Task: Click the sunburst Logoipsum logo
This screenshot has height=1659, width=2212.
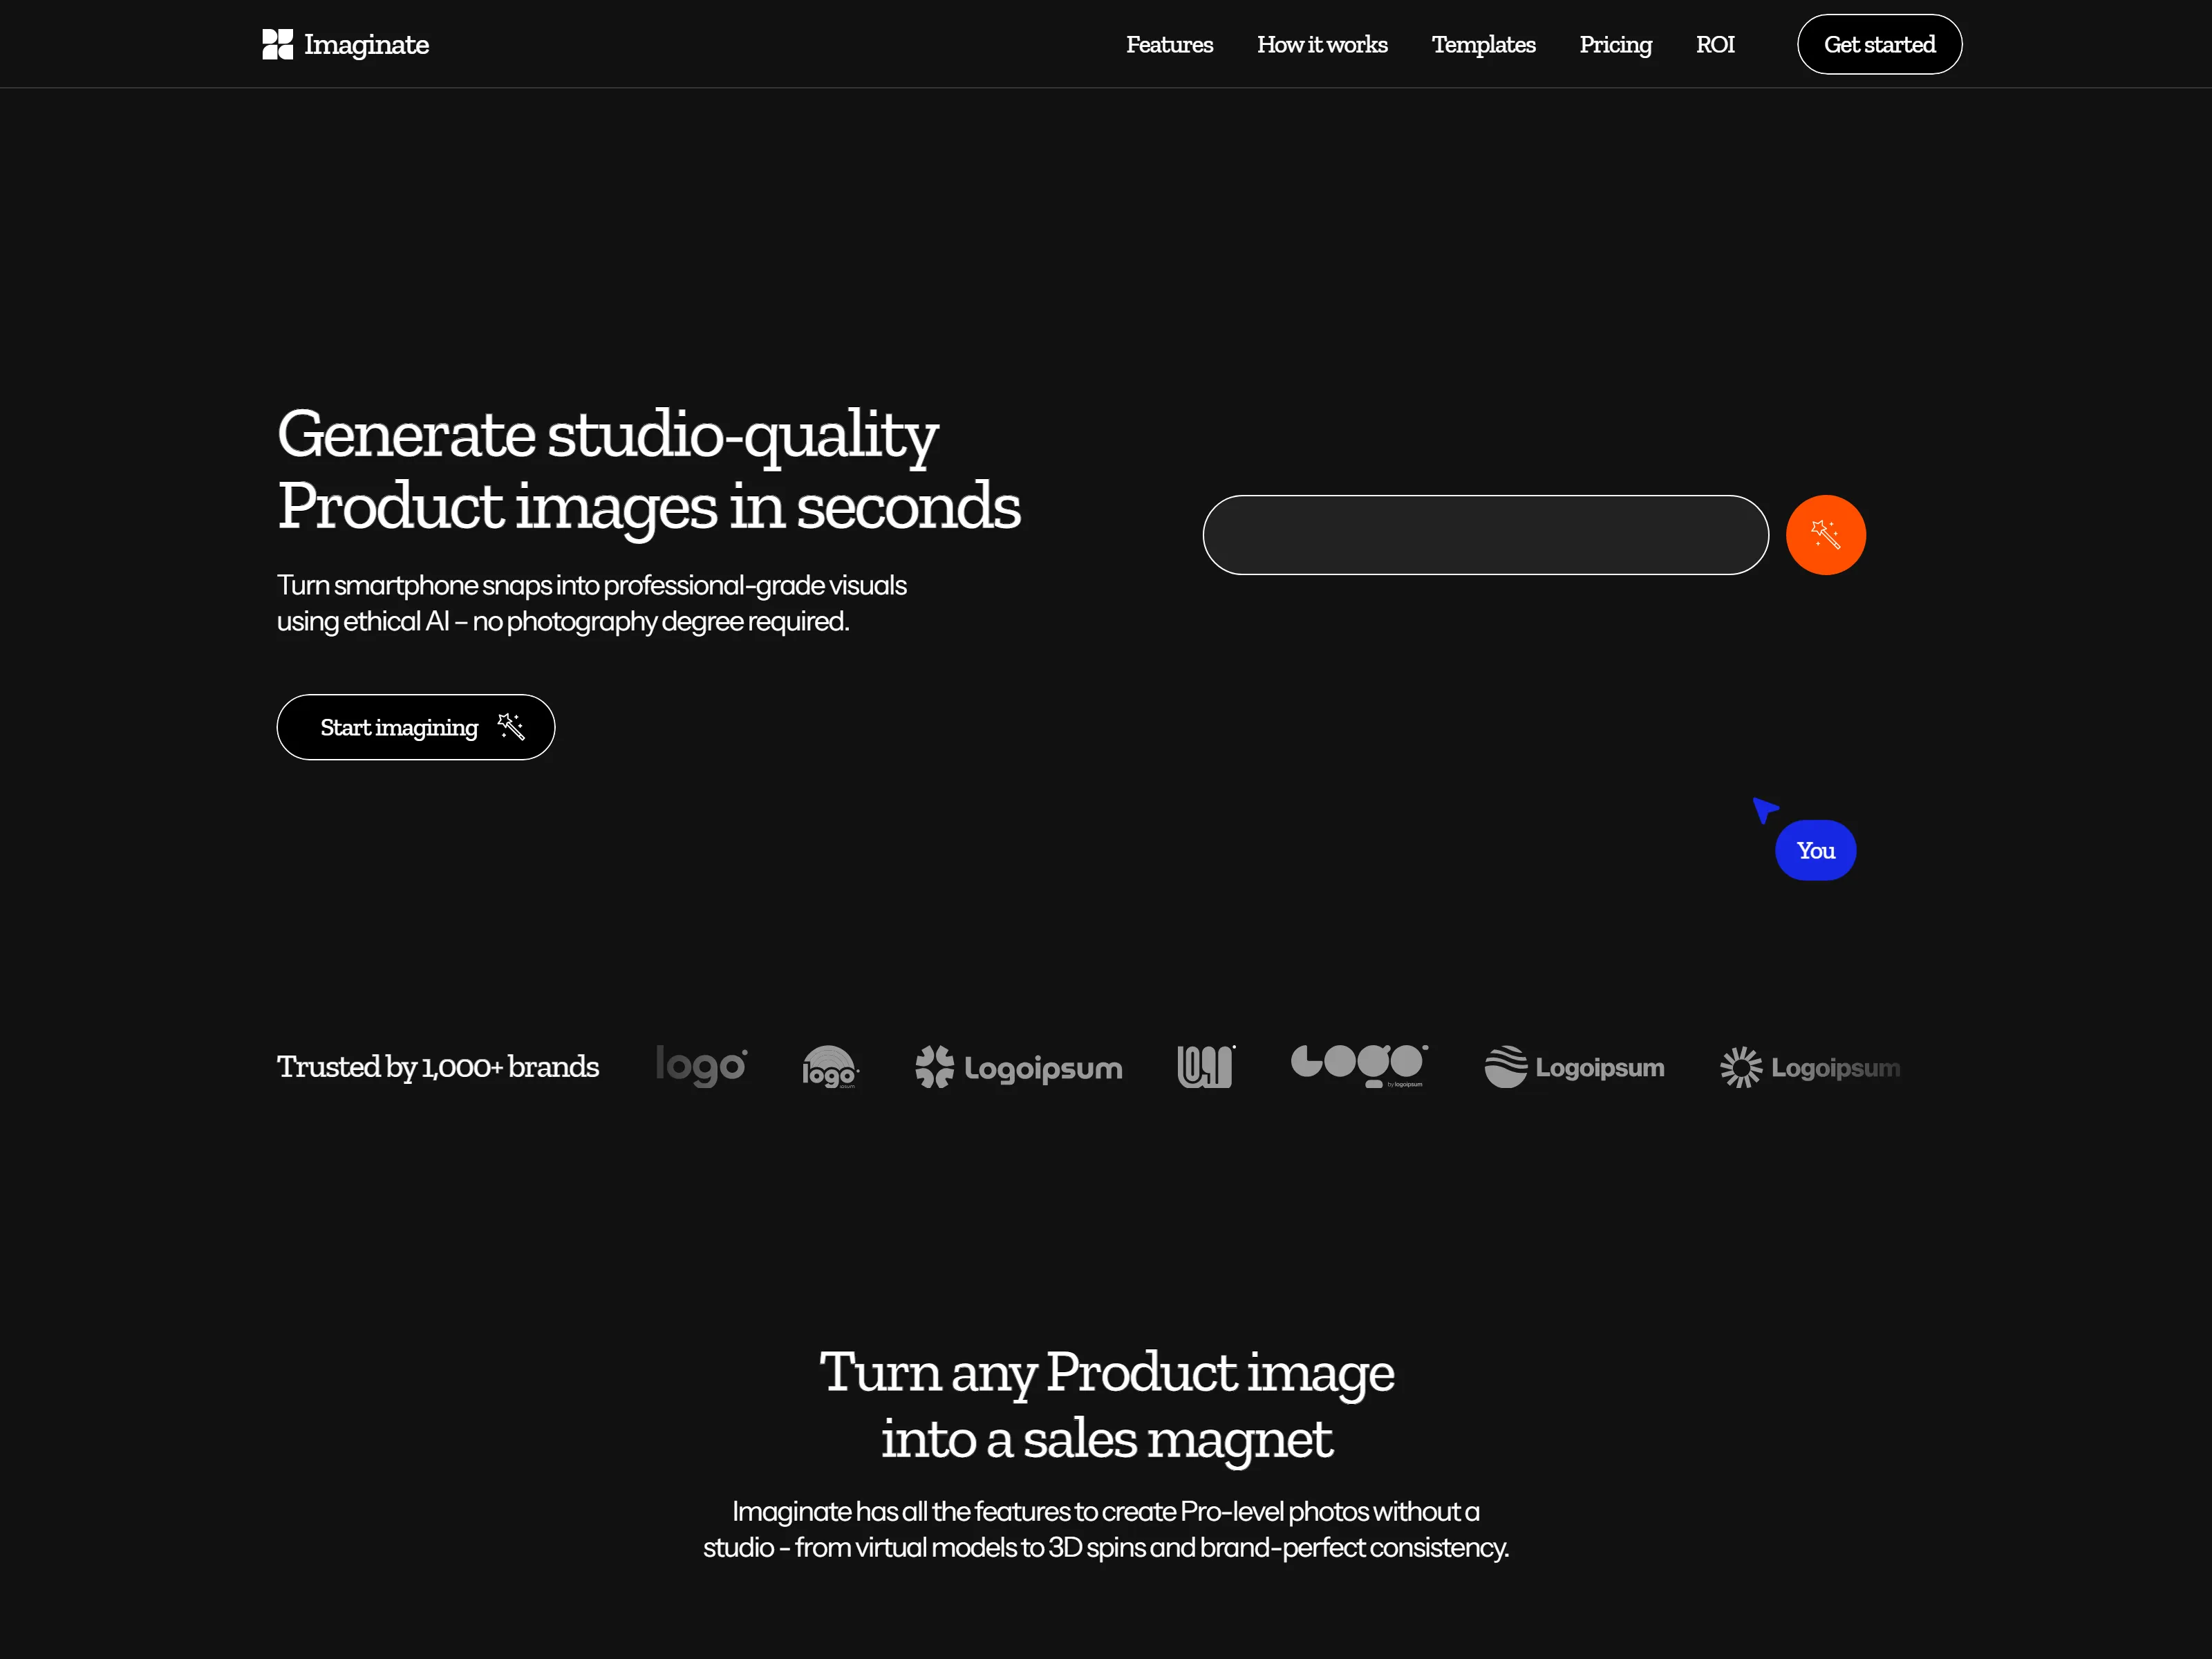Action: (x=1809, y=1067)
